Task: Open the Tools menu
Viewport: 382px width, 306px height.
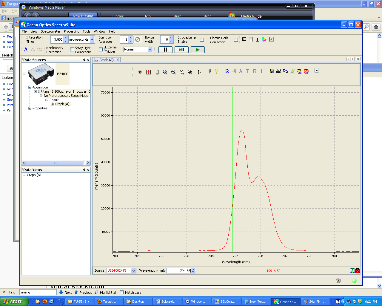Action: click(87, 31)
